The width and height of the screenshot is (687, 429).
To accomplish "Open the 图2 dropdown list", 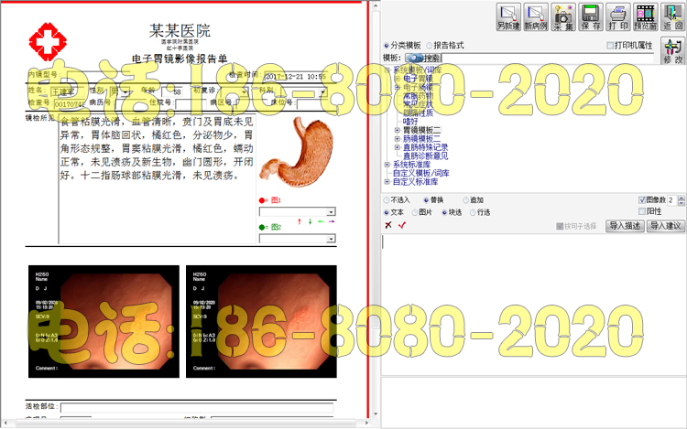I will [x=332, y=239].
